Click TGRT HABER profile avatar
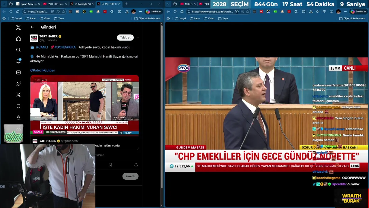The height and width of the screenshot is (208, 369). [x=34, y=38]
